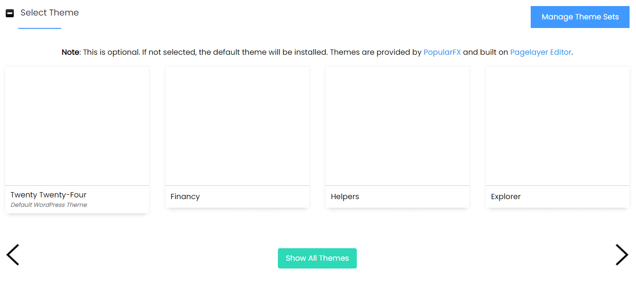
Task: Navigate themes backward with the arrow
Action: [13, 255]
